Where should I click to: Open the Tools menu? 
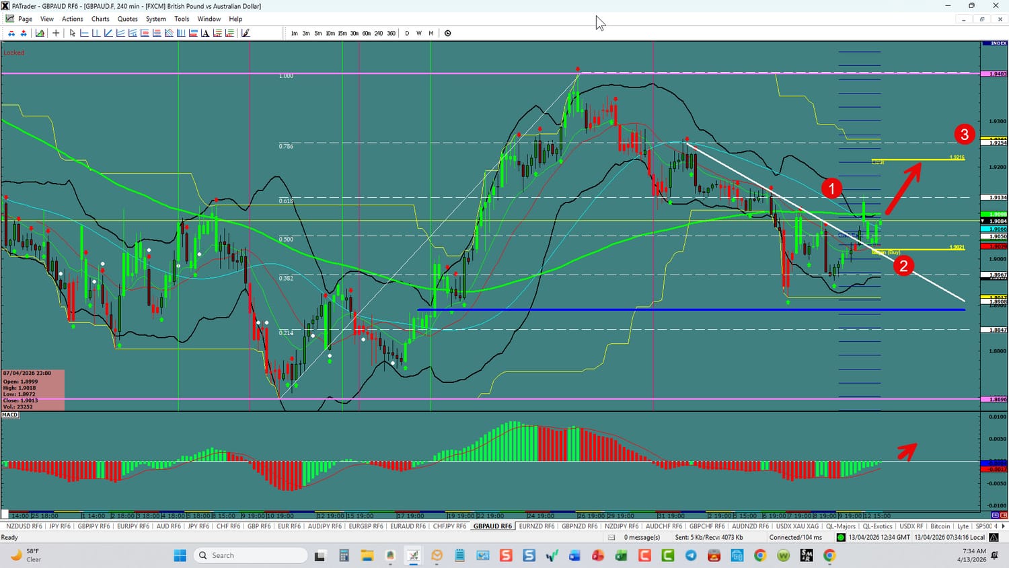pyautogui.click(x=182, y=19)
